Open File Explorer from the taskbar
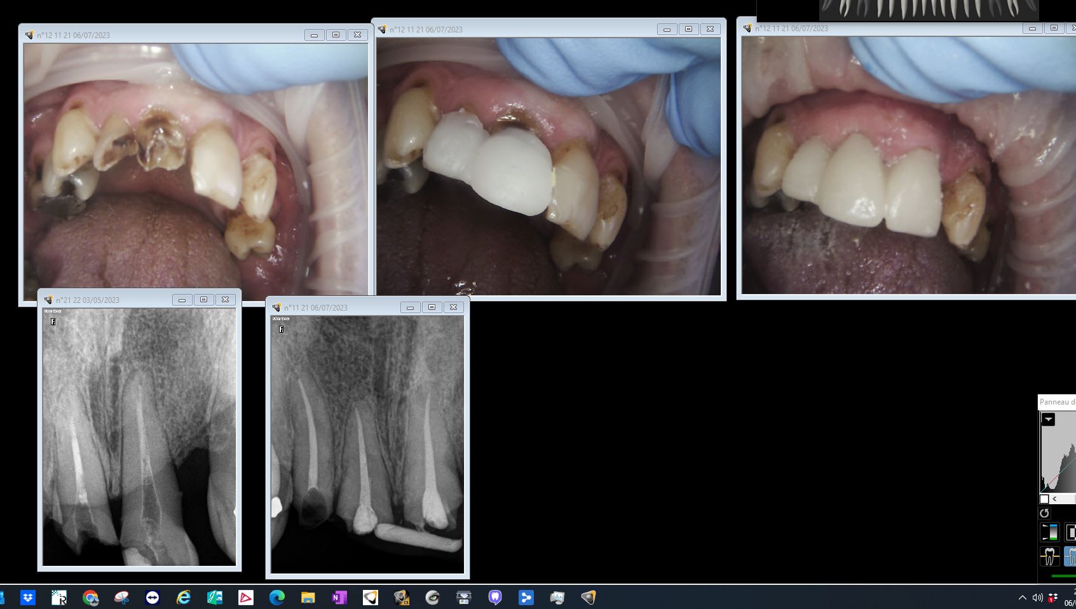The image size is (1076, 609). coord(308,598)
